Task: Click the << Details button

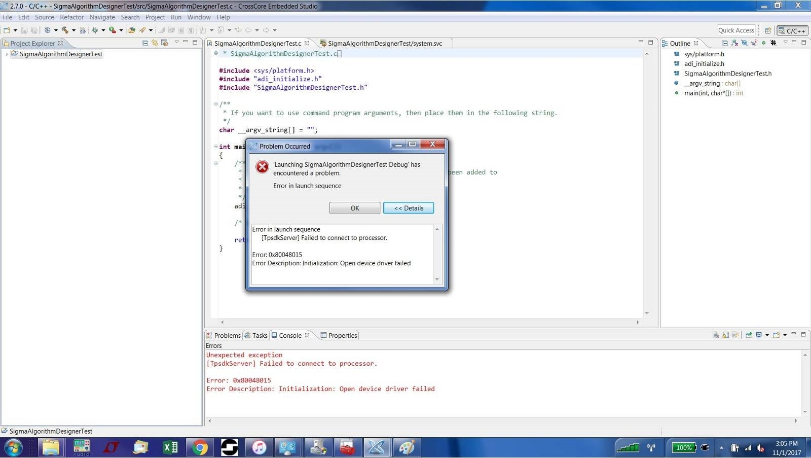Action: pyautogui.click(x=409, y=208)
